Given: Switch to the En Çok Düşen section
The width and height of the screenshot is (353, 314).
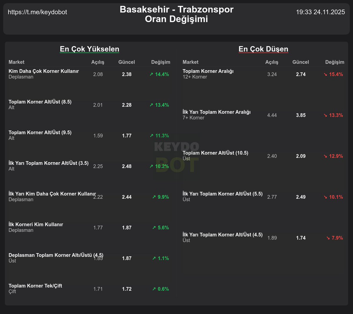Looking at the screenshot, I should click(x=263, y=49).
